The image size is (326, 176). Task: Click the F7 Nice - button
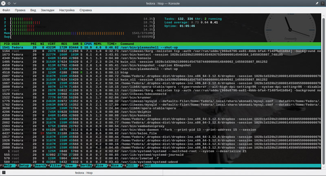point(99,165)
